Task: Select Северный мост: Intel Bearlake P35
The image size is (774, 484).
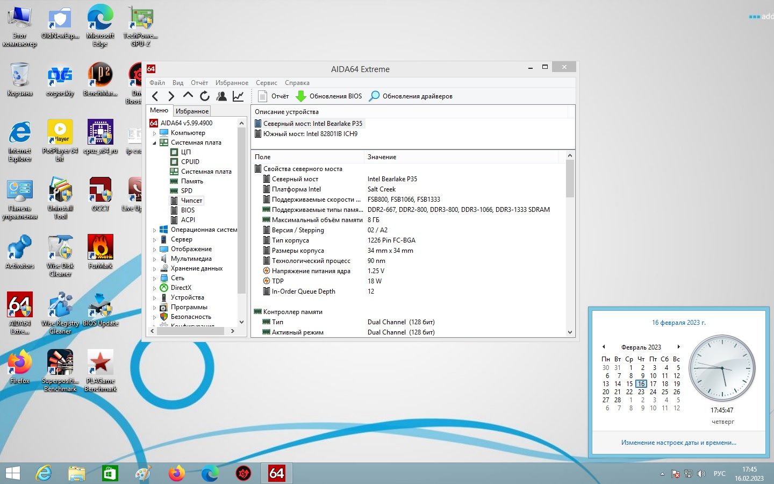Action: point(309,124)
